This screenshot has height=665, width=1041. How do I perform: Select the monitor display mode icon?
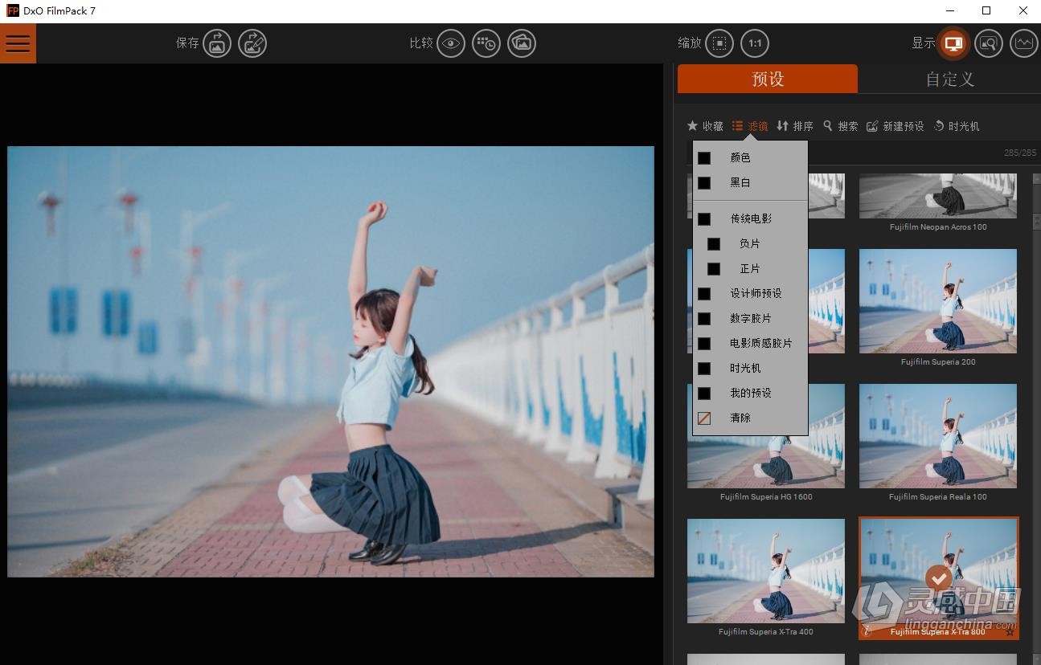953,43
